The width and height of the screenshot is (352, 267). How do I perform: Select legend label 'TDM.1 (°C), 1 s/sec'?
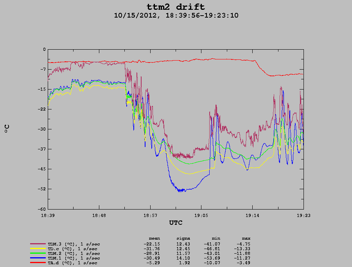click(74, 258)
